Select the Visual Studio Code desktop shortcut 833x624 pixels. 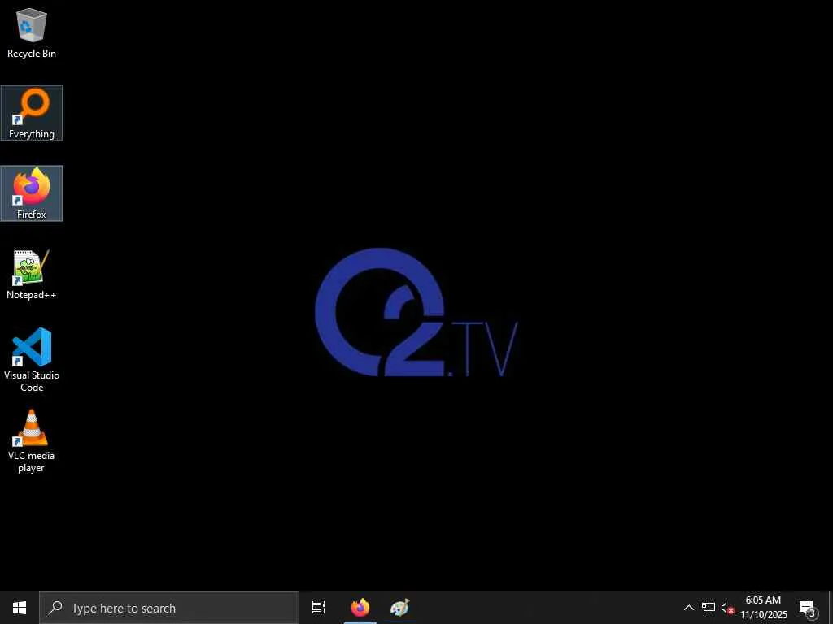point(32,360)
